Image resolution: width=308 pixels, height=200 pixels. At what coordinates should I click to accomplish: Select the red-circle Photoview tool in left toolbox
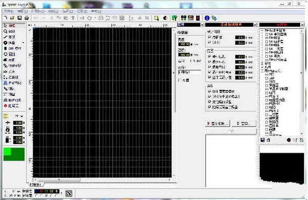point(12,106)
